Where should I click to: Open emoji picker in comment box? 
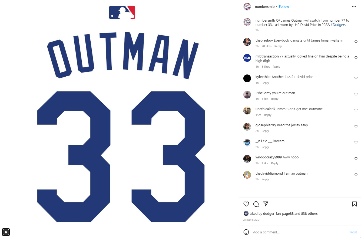click(246, 232)
